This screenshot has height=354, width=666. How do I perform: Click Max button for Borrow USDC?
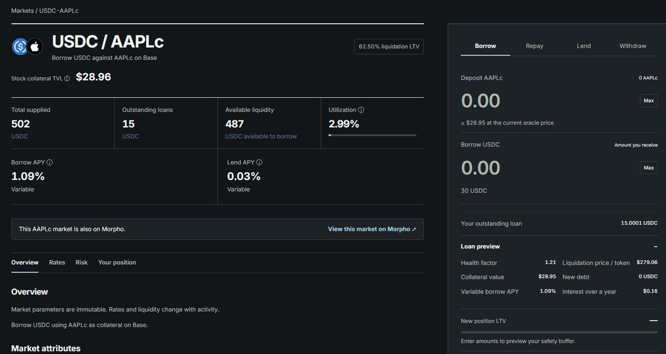(648, 167)
